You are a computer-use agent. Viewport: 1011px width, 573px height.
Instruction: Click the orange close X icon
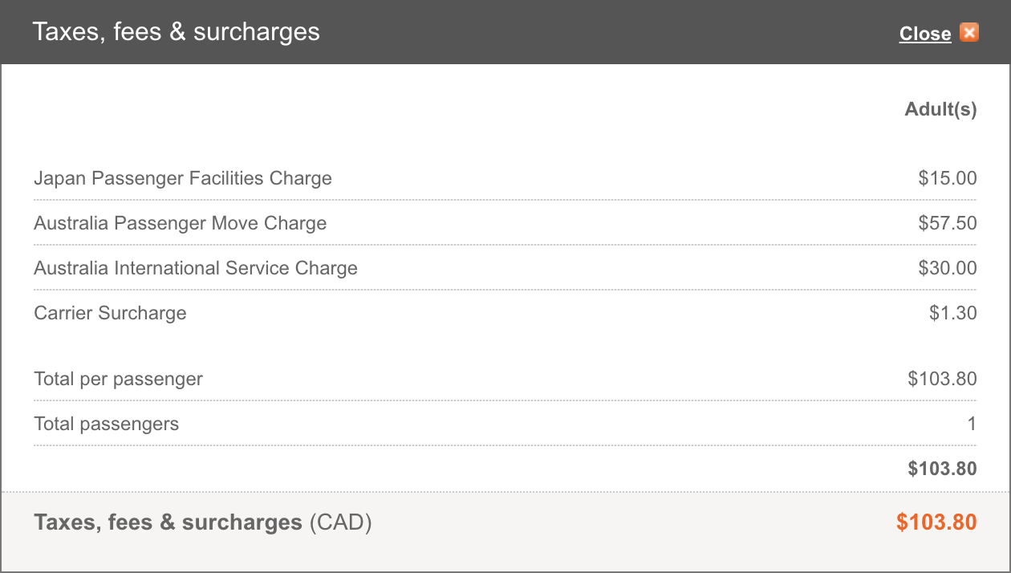pyautogui.click(x=969, y=33)
